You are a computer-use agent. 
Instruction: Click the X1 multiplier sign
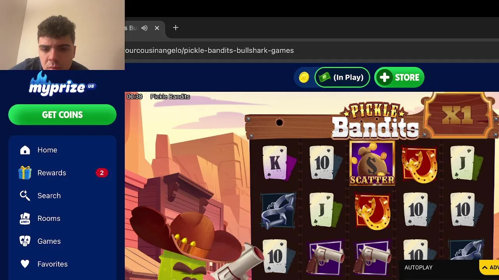click(x=457, y=115)
